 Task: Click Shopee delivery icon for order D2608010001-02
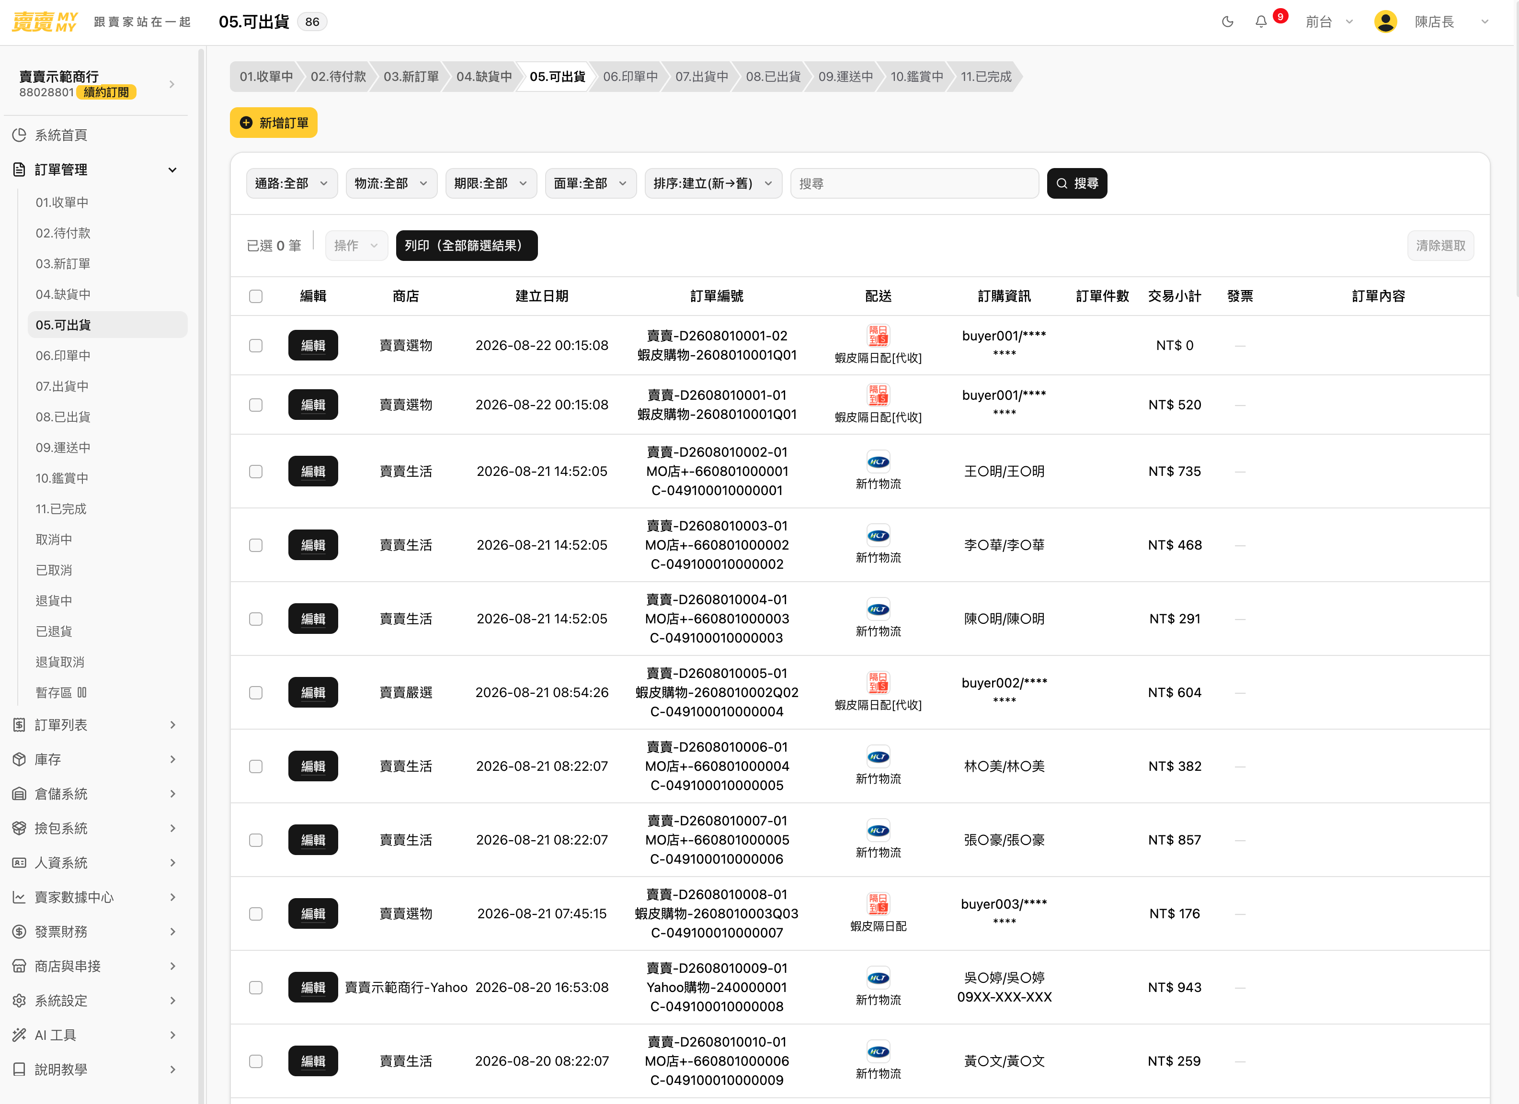point(878,336)
